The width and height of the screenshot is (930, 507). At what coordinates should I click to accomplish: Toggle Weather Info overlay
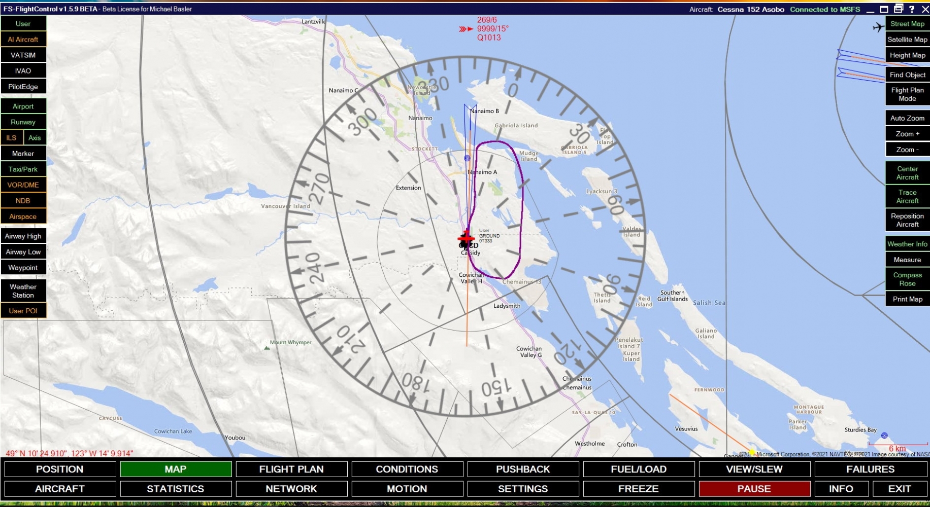tap(908, 244)
